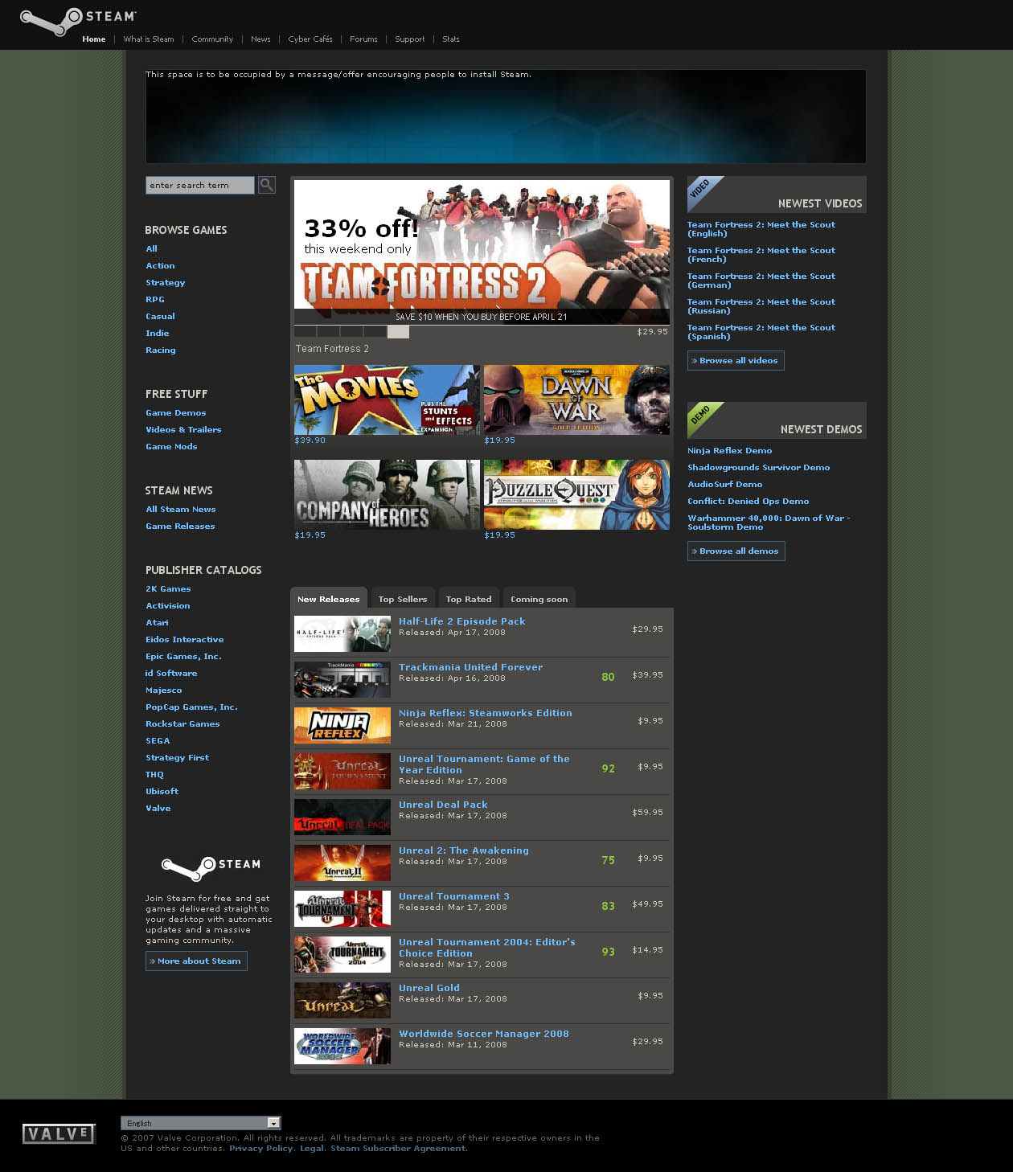Select the highlighted fifth banner slide indicator
This screenshot has width=1013, height=1172.
coord(398,332)
